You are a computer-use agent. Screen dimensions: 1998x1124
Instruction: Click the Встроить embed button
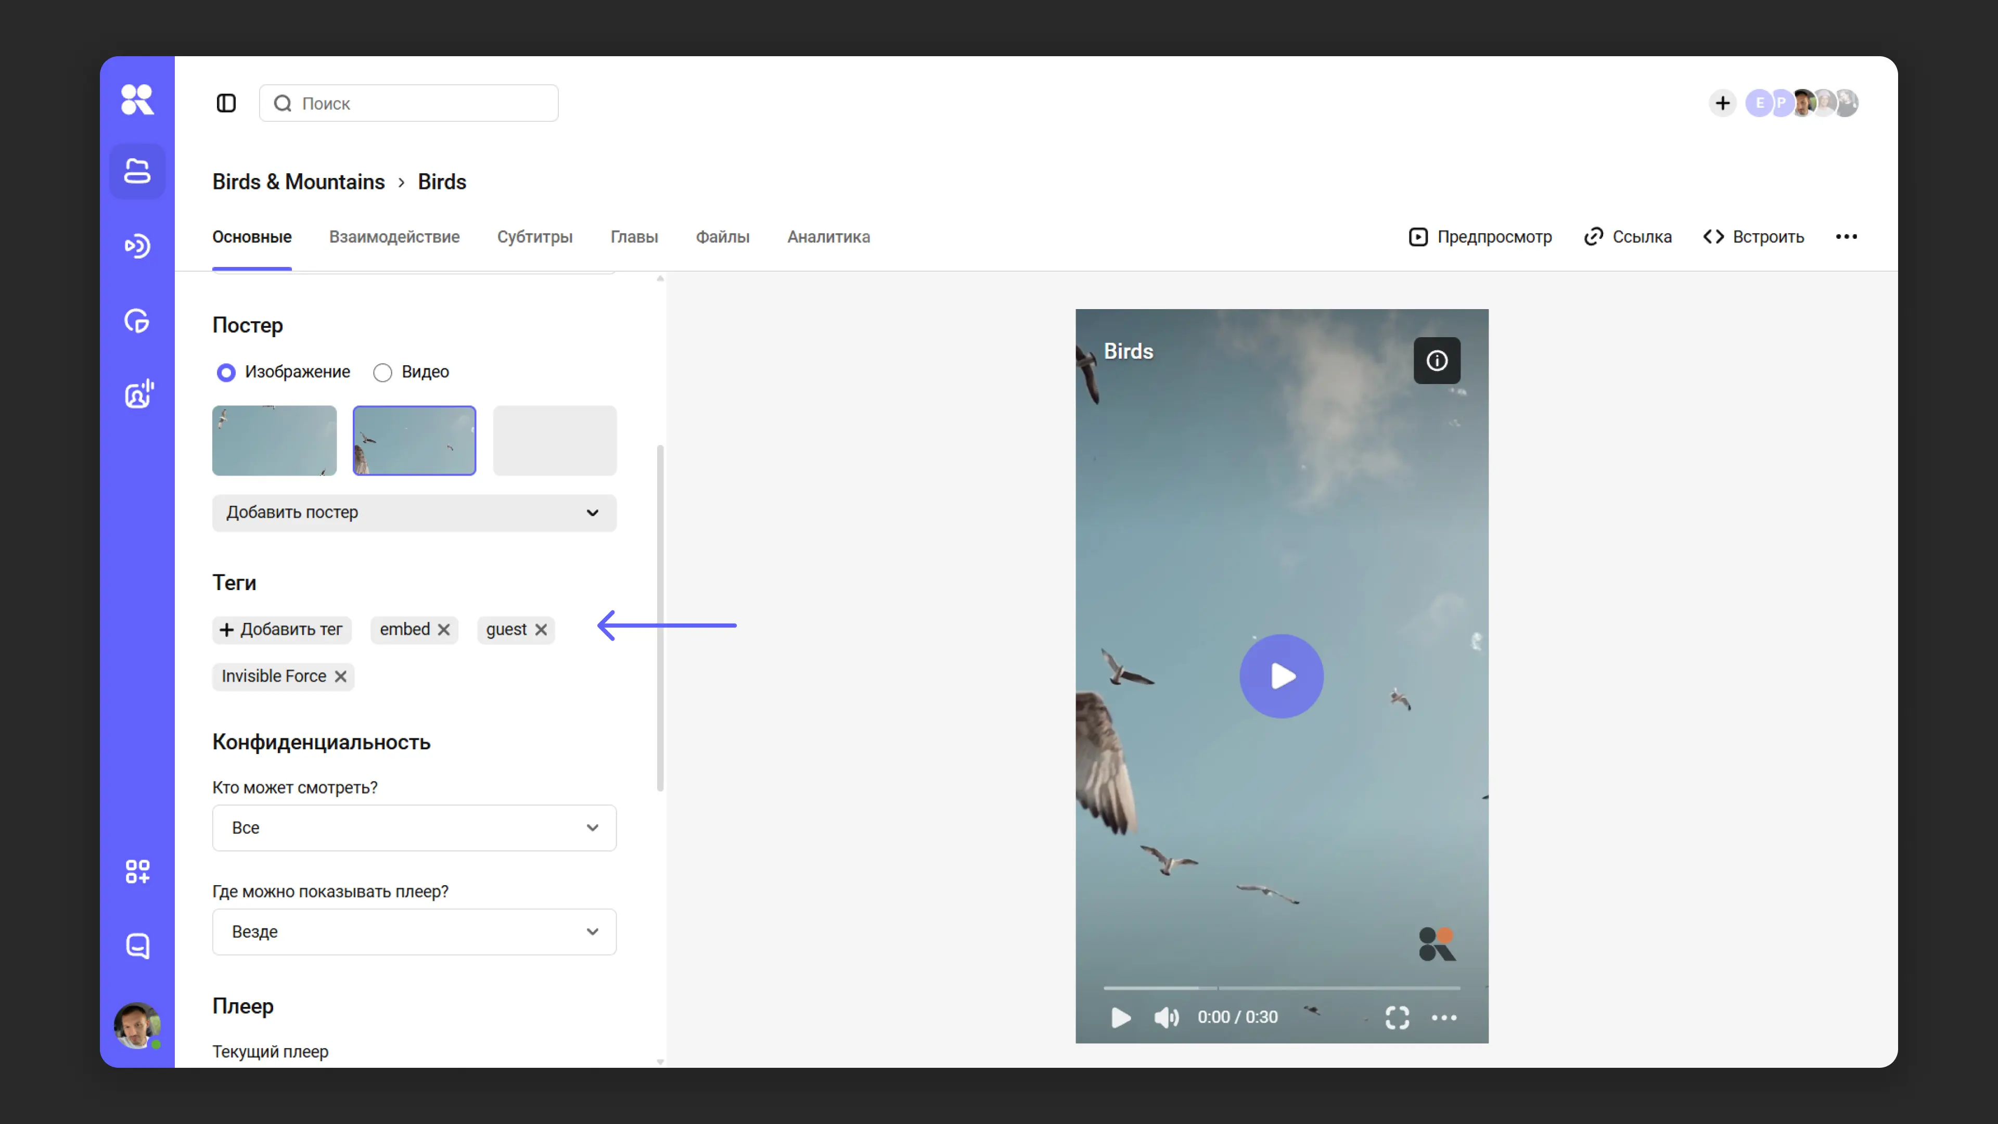tap(1753, 237)
